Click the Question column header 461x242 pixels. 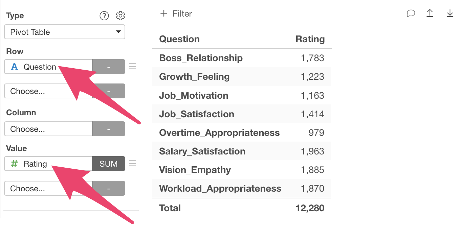click(179, 39)
